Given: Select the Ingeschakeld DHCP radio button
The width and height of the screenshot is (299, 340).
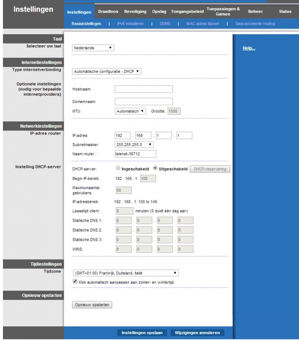Looking at the screenshot, I should tap(118, 169).
